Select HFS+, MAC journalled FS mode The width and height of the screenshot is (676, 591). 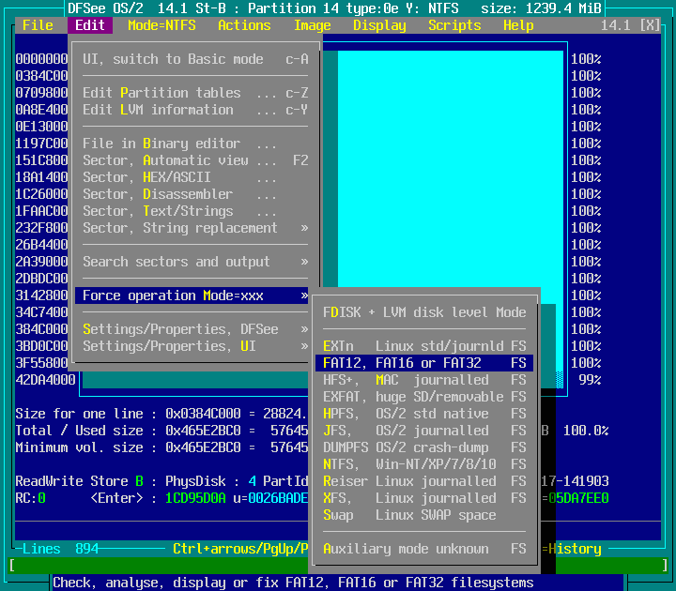[x=424, y=380]
